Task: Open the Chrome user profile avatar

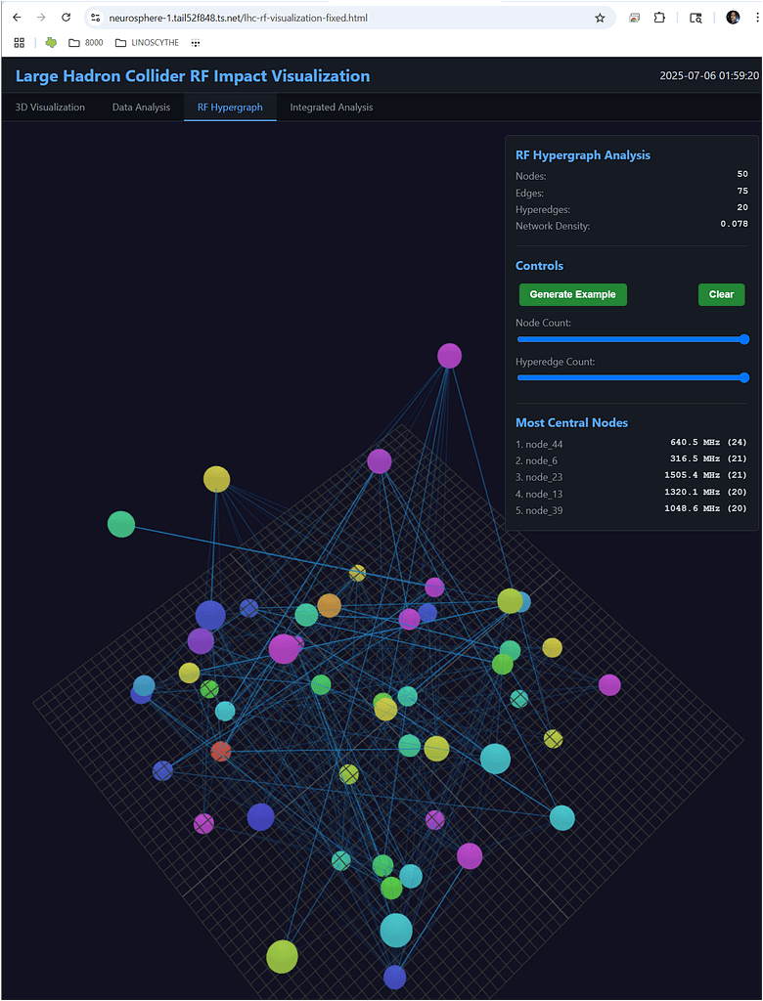Action: tap(733, 18)
